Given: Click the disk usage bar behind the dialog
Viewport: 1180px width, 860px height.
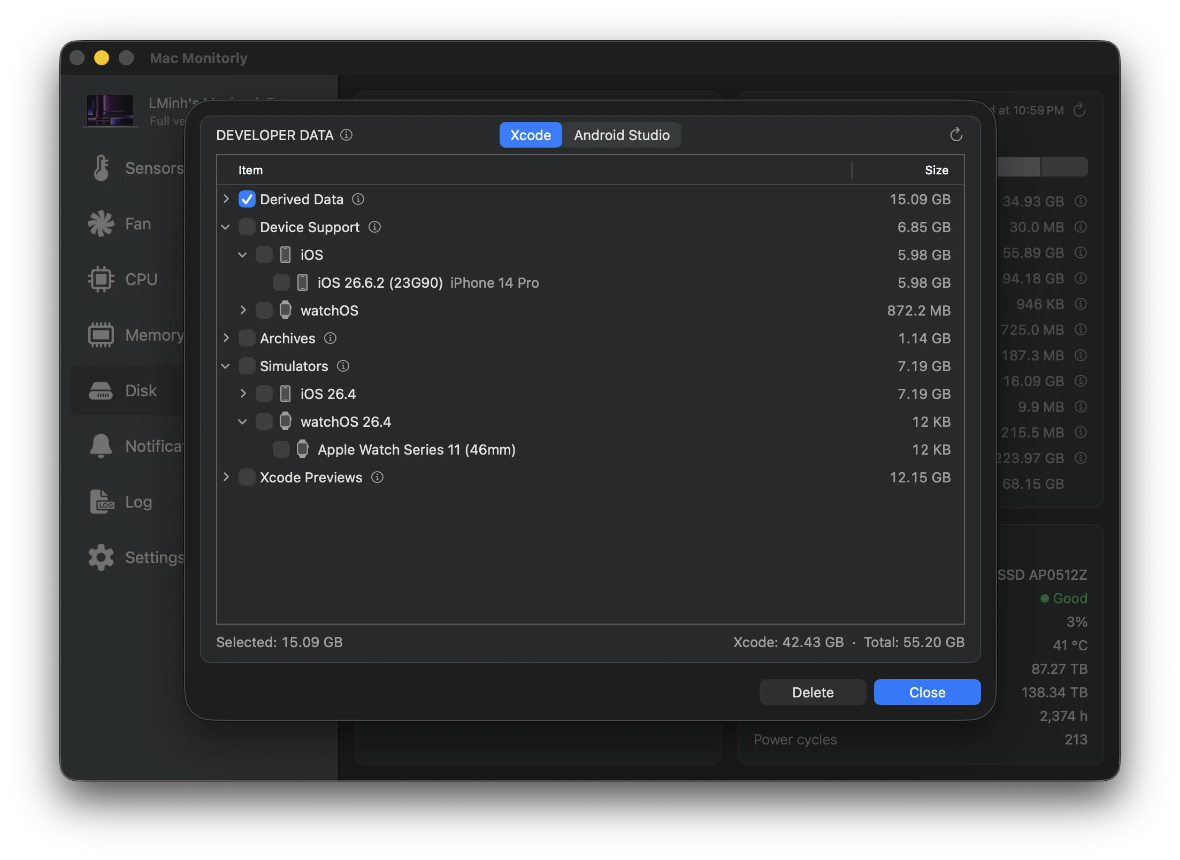Looking at the screenshot, I should pyautogui.click(x=1041, y=167).
